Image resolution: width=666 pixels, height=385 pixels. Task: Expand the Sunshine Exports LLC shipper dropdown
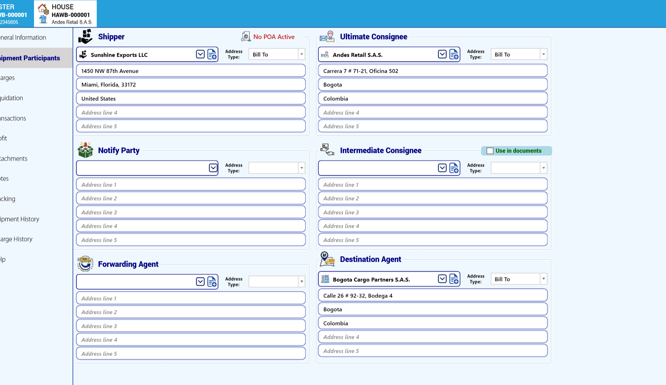click(200, 54)
